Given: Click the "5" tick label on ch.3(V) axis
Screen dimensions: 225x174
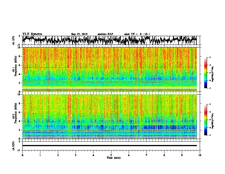Looking at the screenshot, I should click(x=19, y=142).
